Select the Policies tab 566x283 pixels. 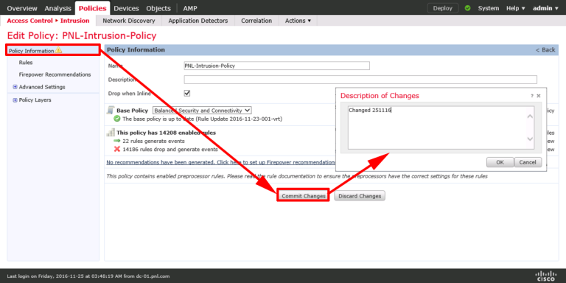92,8
